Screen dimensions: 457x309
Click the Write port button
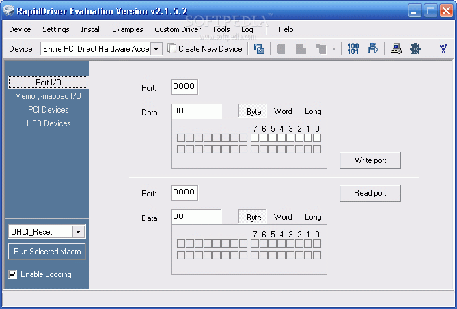click(370, 160)
